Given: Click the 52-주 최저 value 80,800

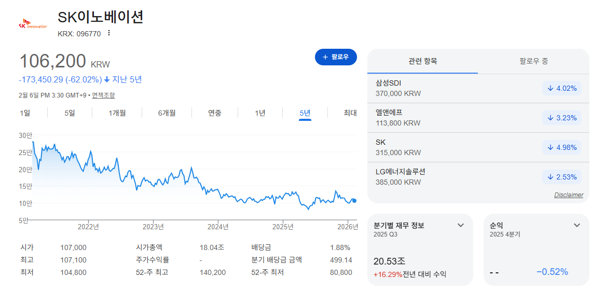Looking at the screenshot, I should click(341, 272).
